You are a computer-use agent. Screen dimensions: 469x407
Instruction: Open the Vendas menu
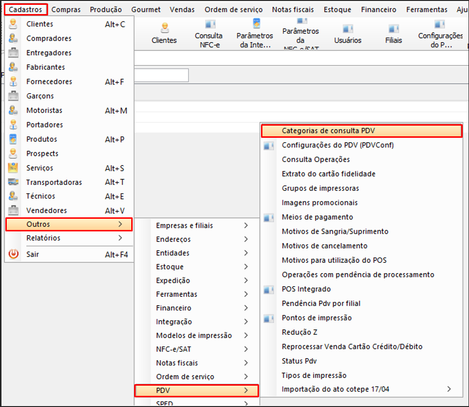tap(182, 10)
